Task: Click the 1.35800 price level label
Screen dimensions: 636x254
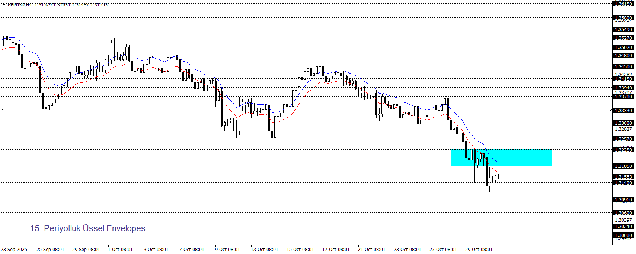Action: pyautogui.click(x=623, y=18)
